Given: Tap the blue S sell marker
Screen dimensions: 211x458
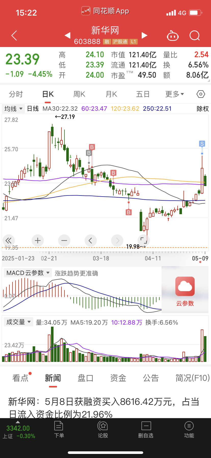Looking at the screenshot, I should (x=202, y=144).
